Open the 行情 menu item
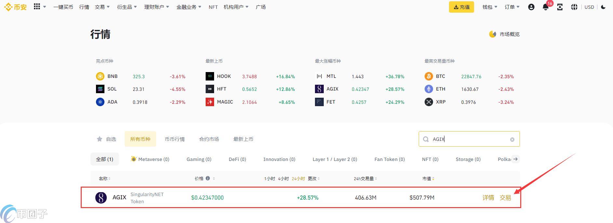Viewport: 613px width, 223px height. (x=84, y=7)
